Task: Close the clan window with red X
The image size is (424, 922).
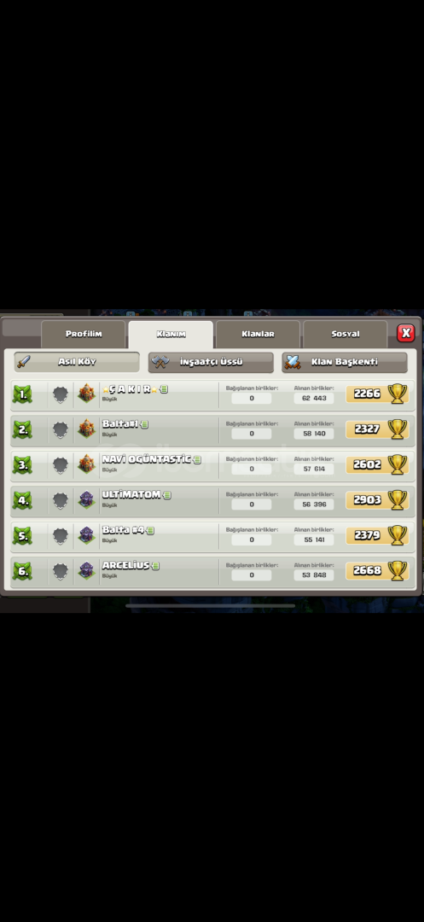Action: point(406,334)
